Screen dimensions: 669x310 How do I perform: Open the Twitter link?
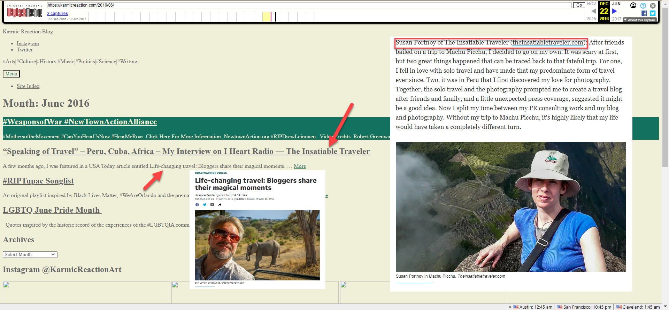[25, 50]
